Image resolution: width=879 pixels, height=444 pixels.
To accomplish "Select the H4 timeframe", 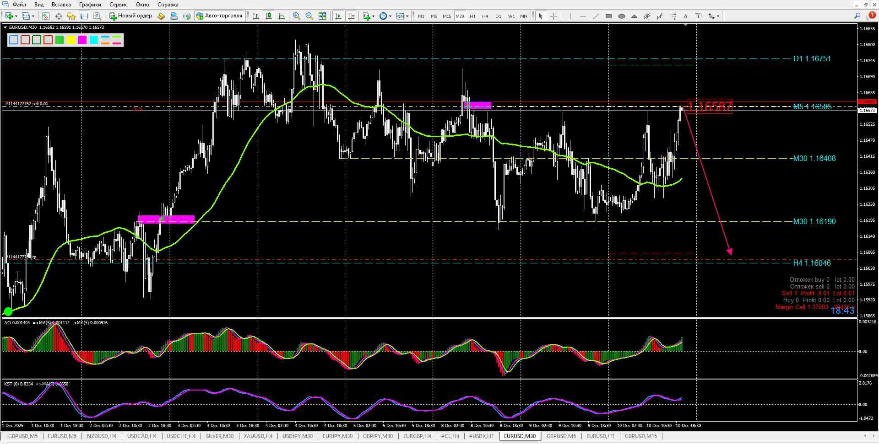I will tap(485, 16).
